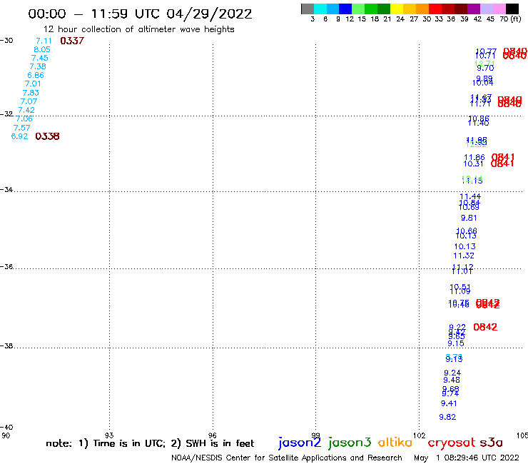Image resolution: width=528 pixels, height=464 pixels.
Task: Click the NOAA/NESDIS credit line
Action: coord(287,458)
